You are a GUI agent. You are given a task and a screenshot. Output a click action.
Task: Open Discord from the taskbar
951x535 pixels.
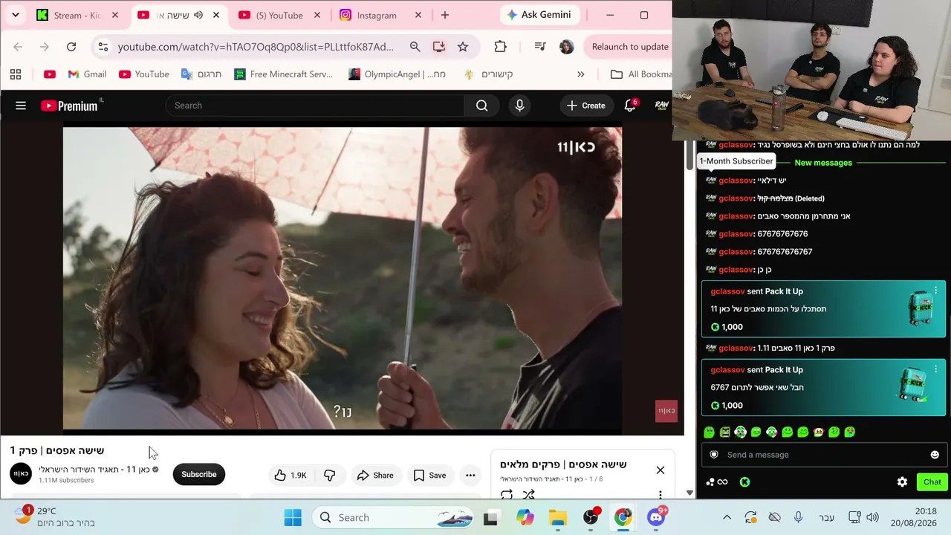pyautogui.click(x=656, y=518)
